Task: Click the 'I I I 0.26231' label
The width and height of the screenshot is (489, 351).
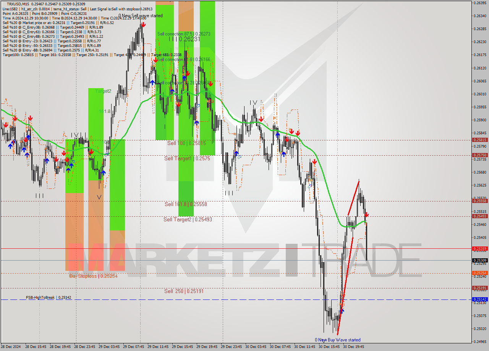Action: pos(185,39)
